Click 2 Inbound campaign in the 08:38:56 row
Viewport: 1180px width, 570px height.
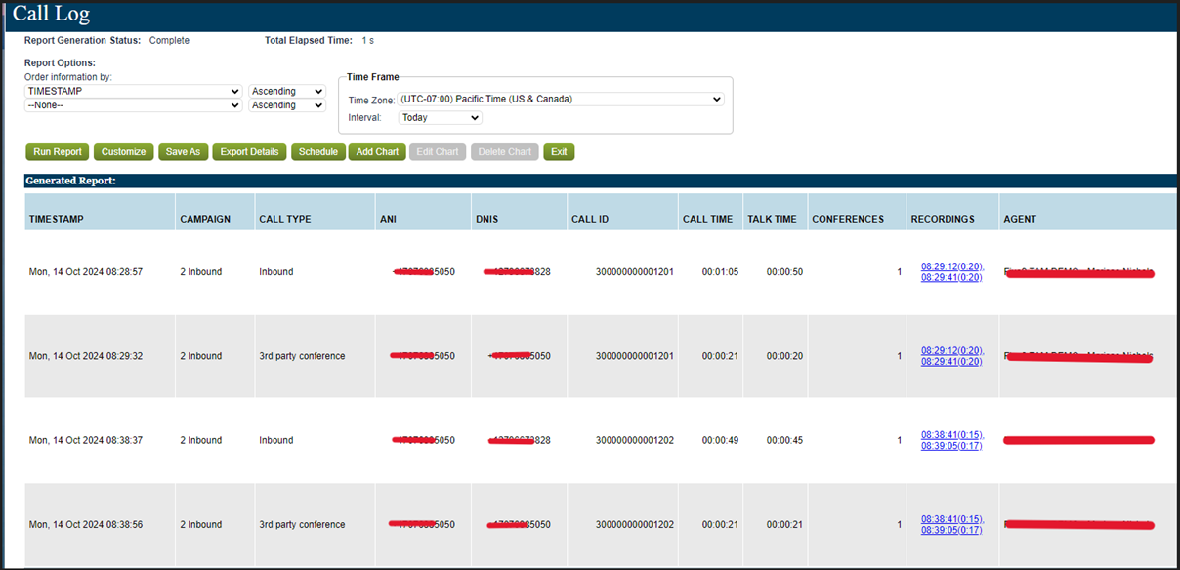coord(201,524)
